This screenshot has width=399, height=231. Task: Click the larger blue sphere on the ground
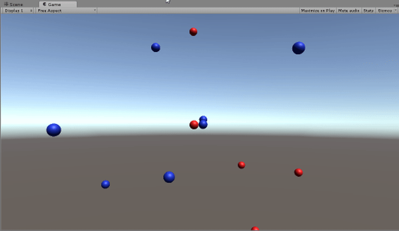pyautogui.click(x=169, y=177)
